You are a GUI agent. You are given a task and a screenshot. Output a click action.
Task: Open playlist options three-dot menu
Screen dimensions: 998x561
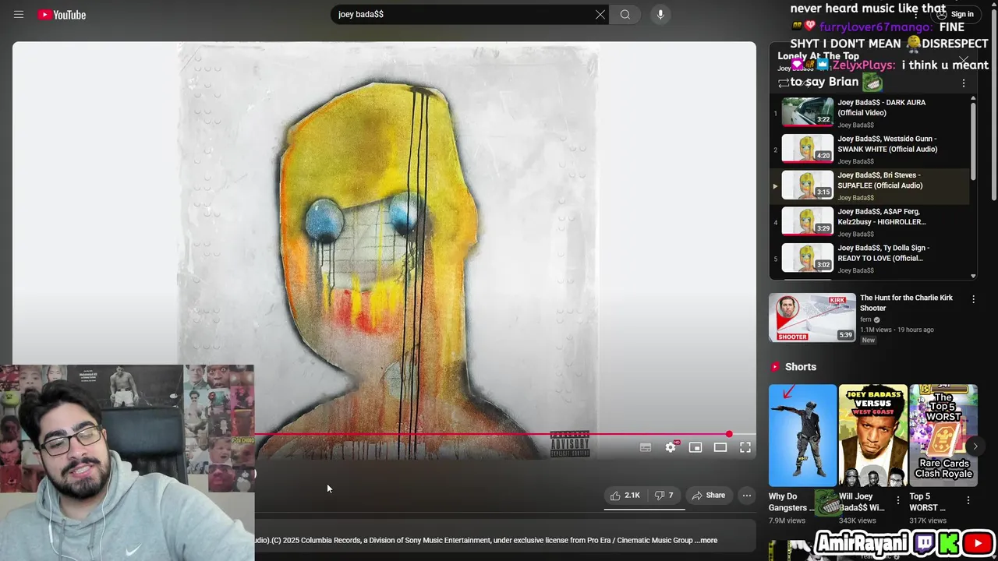[x=964, y=83]
